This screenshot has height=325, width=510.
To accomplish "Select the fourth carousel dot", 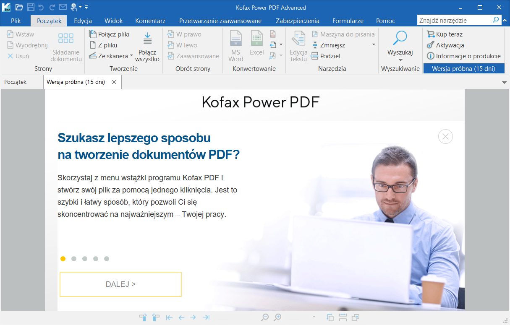I will coord(96,259).
